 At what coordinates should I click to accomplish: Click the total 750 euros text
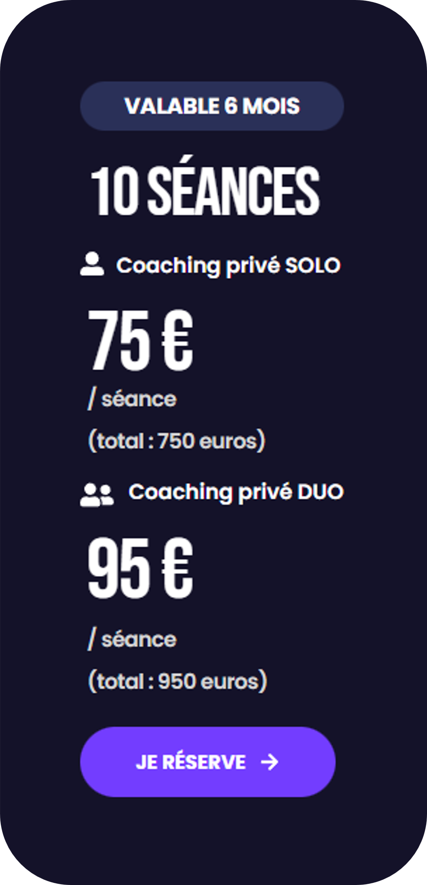(x=177, y=441)
